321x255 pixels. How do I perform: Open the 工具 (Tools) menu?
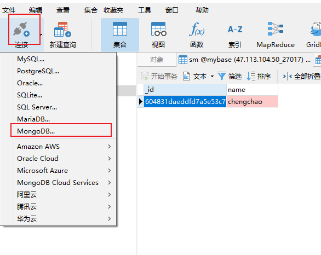145,10
